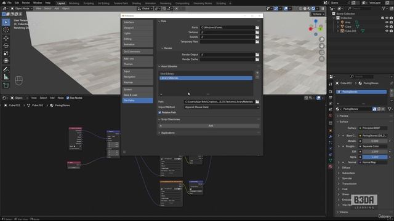This screenshot has height=221, width=394.
Task: Toggle Use Nodes checkbox in node editor
Action: coord(68,98)
